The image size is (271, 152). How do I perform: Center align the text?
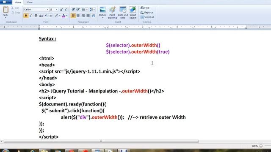click(78, 16)
